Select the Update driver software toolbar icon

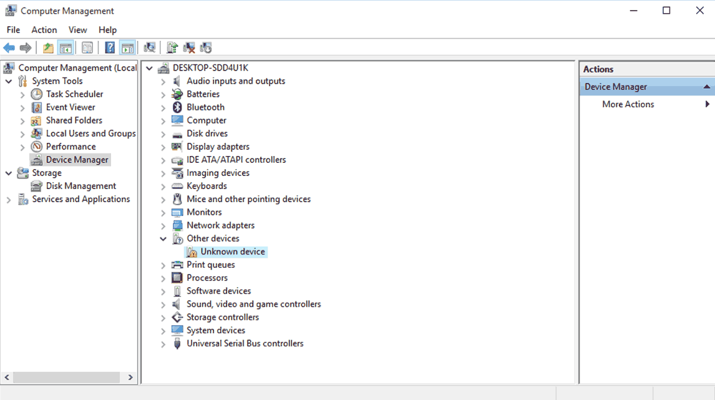pos(172,47)
